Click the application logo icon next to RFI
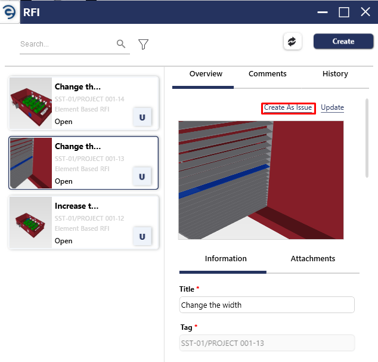This screenshot has height=362, width=378. (x=10, y=12)
